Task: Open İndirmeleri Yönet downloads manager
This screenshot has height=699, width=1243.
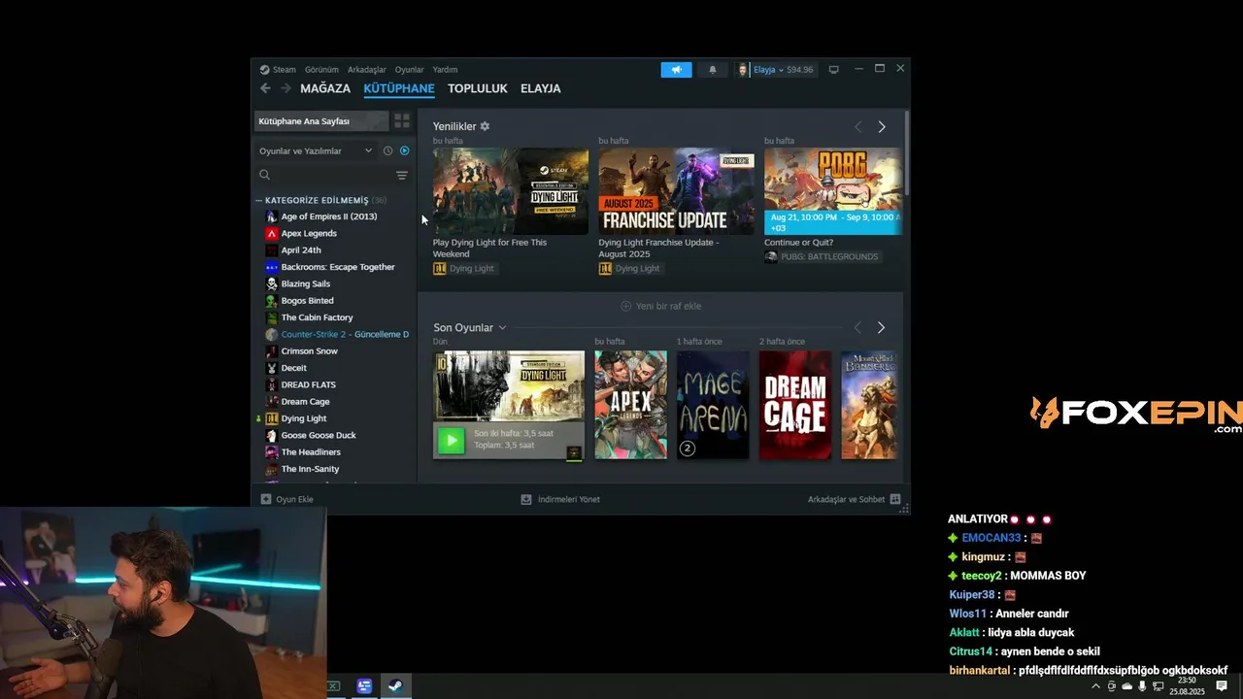Action: (x=568, y=499)
